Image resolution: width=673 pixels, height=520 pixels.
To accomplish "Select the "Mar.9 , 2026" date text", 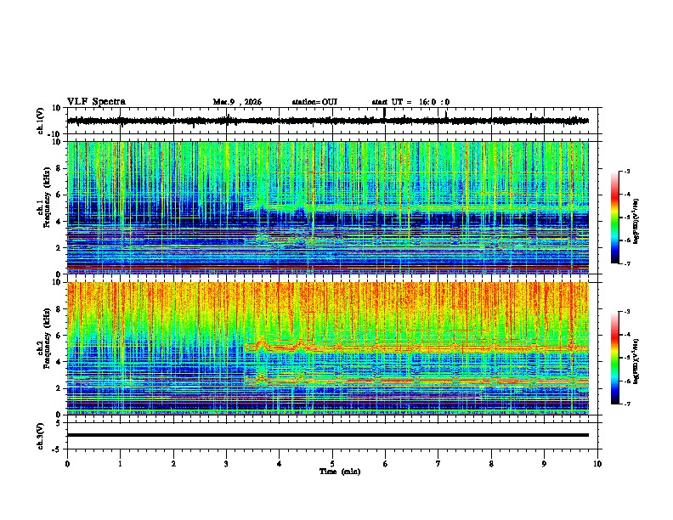I will (237, 102).
